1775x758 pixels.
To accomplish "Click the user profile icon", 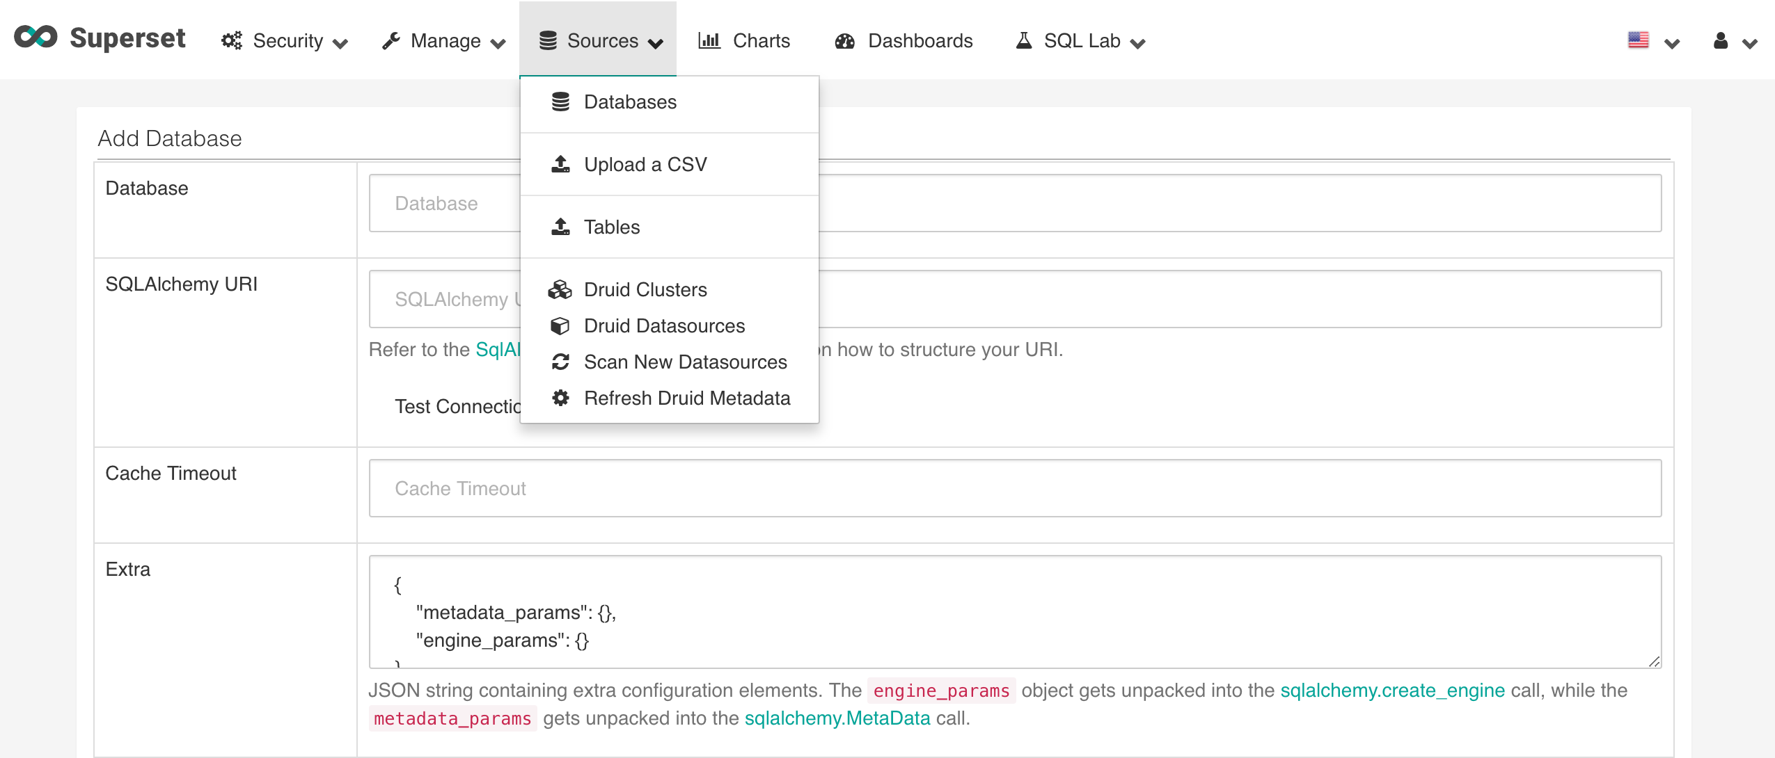I will pos(1721,41).
